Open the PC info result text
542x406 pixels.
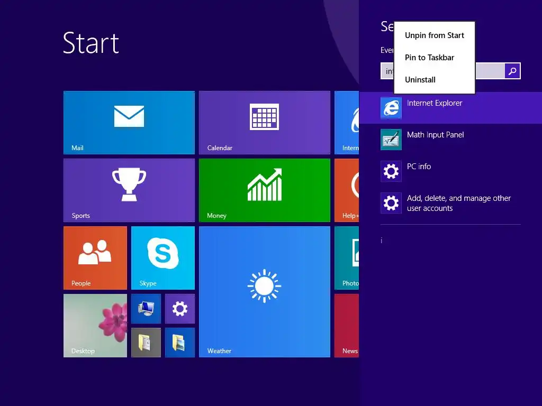click(419, 167)
